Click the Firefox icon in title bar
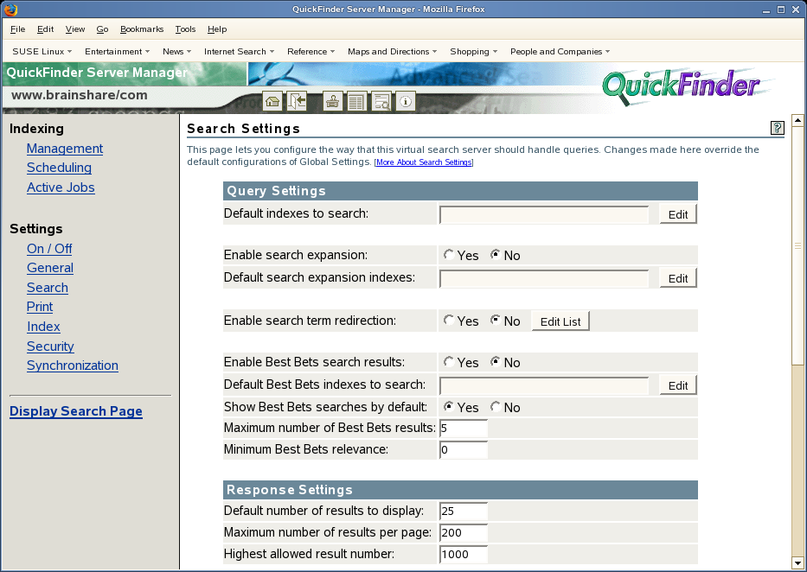This screenshot has height=572, width=807. click(x=10, y=10)
